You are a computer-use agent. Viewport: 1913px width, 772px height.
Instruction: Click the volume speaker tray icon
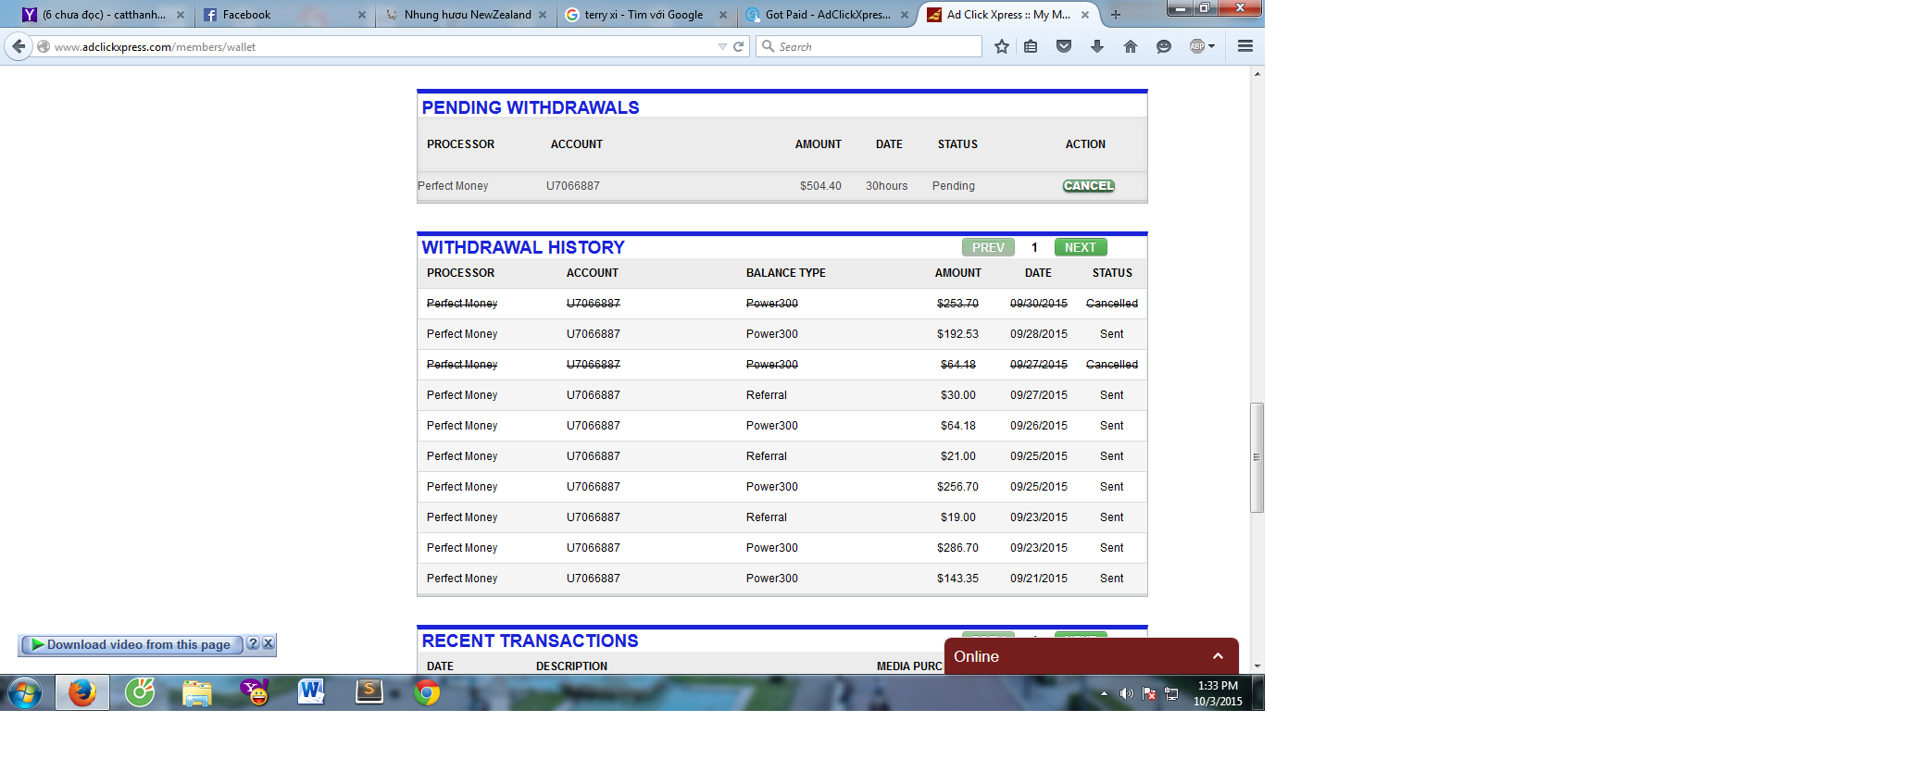pos(1126,693)
